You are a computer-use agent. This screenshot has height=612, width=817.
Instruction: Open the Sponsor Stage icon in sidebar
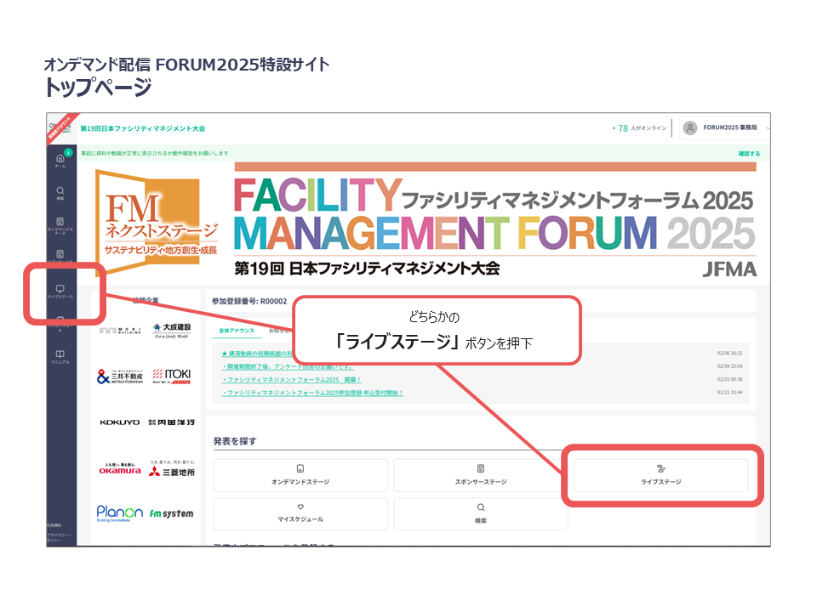click(60, 256)
